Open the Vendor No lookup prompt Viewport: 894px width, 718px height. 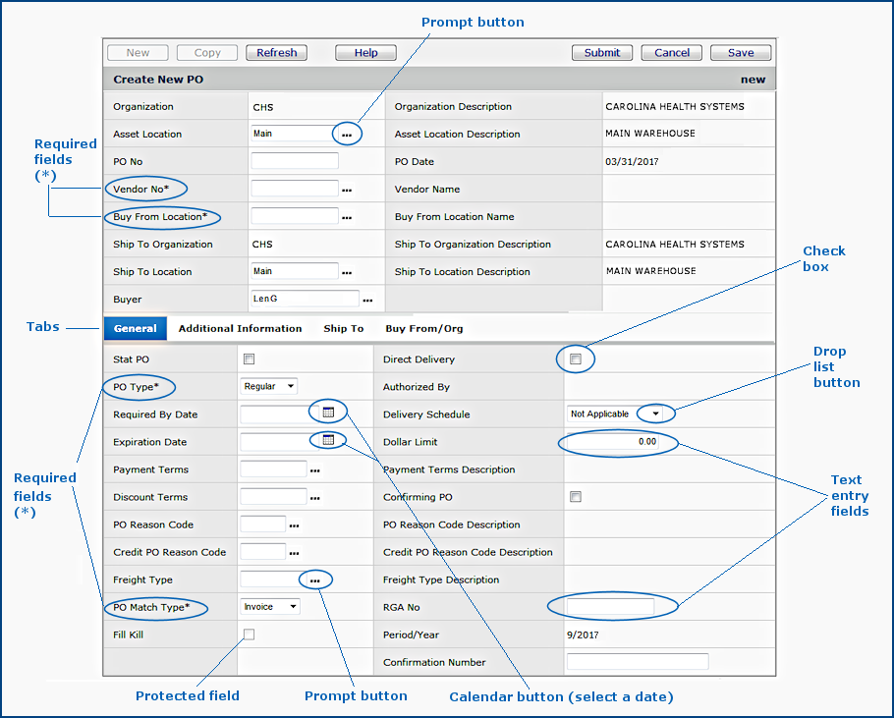[x=347, y=189]
